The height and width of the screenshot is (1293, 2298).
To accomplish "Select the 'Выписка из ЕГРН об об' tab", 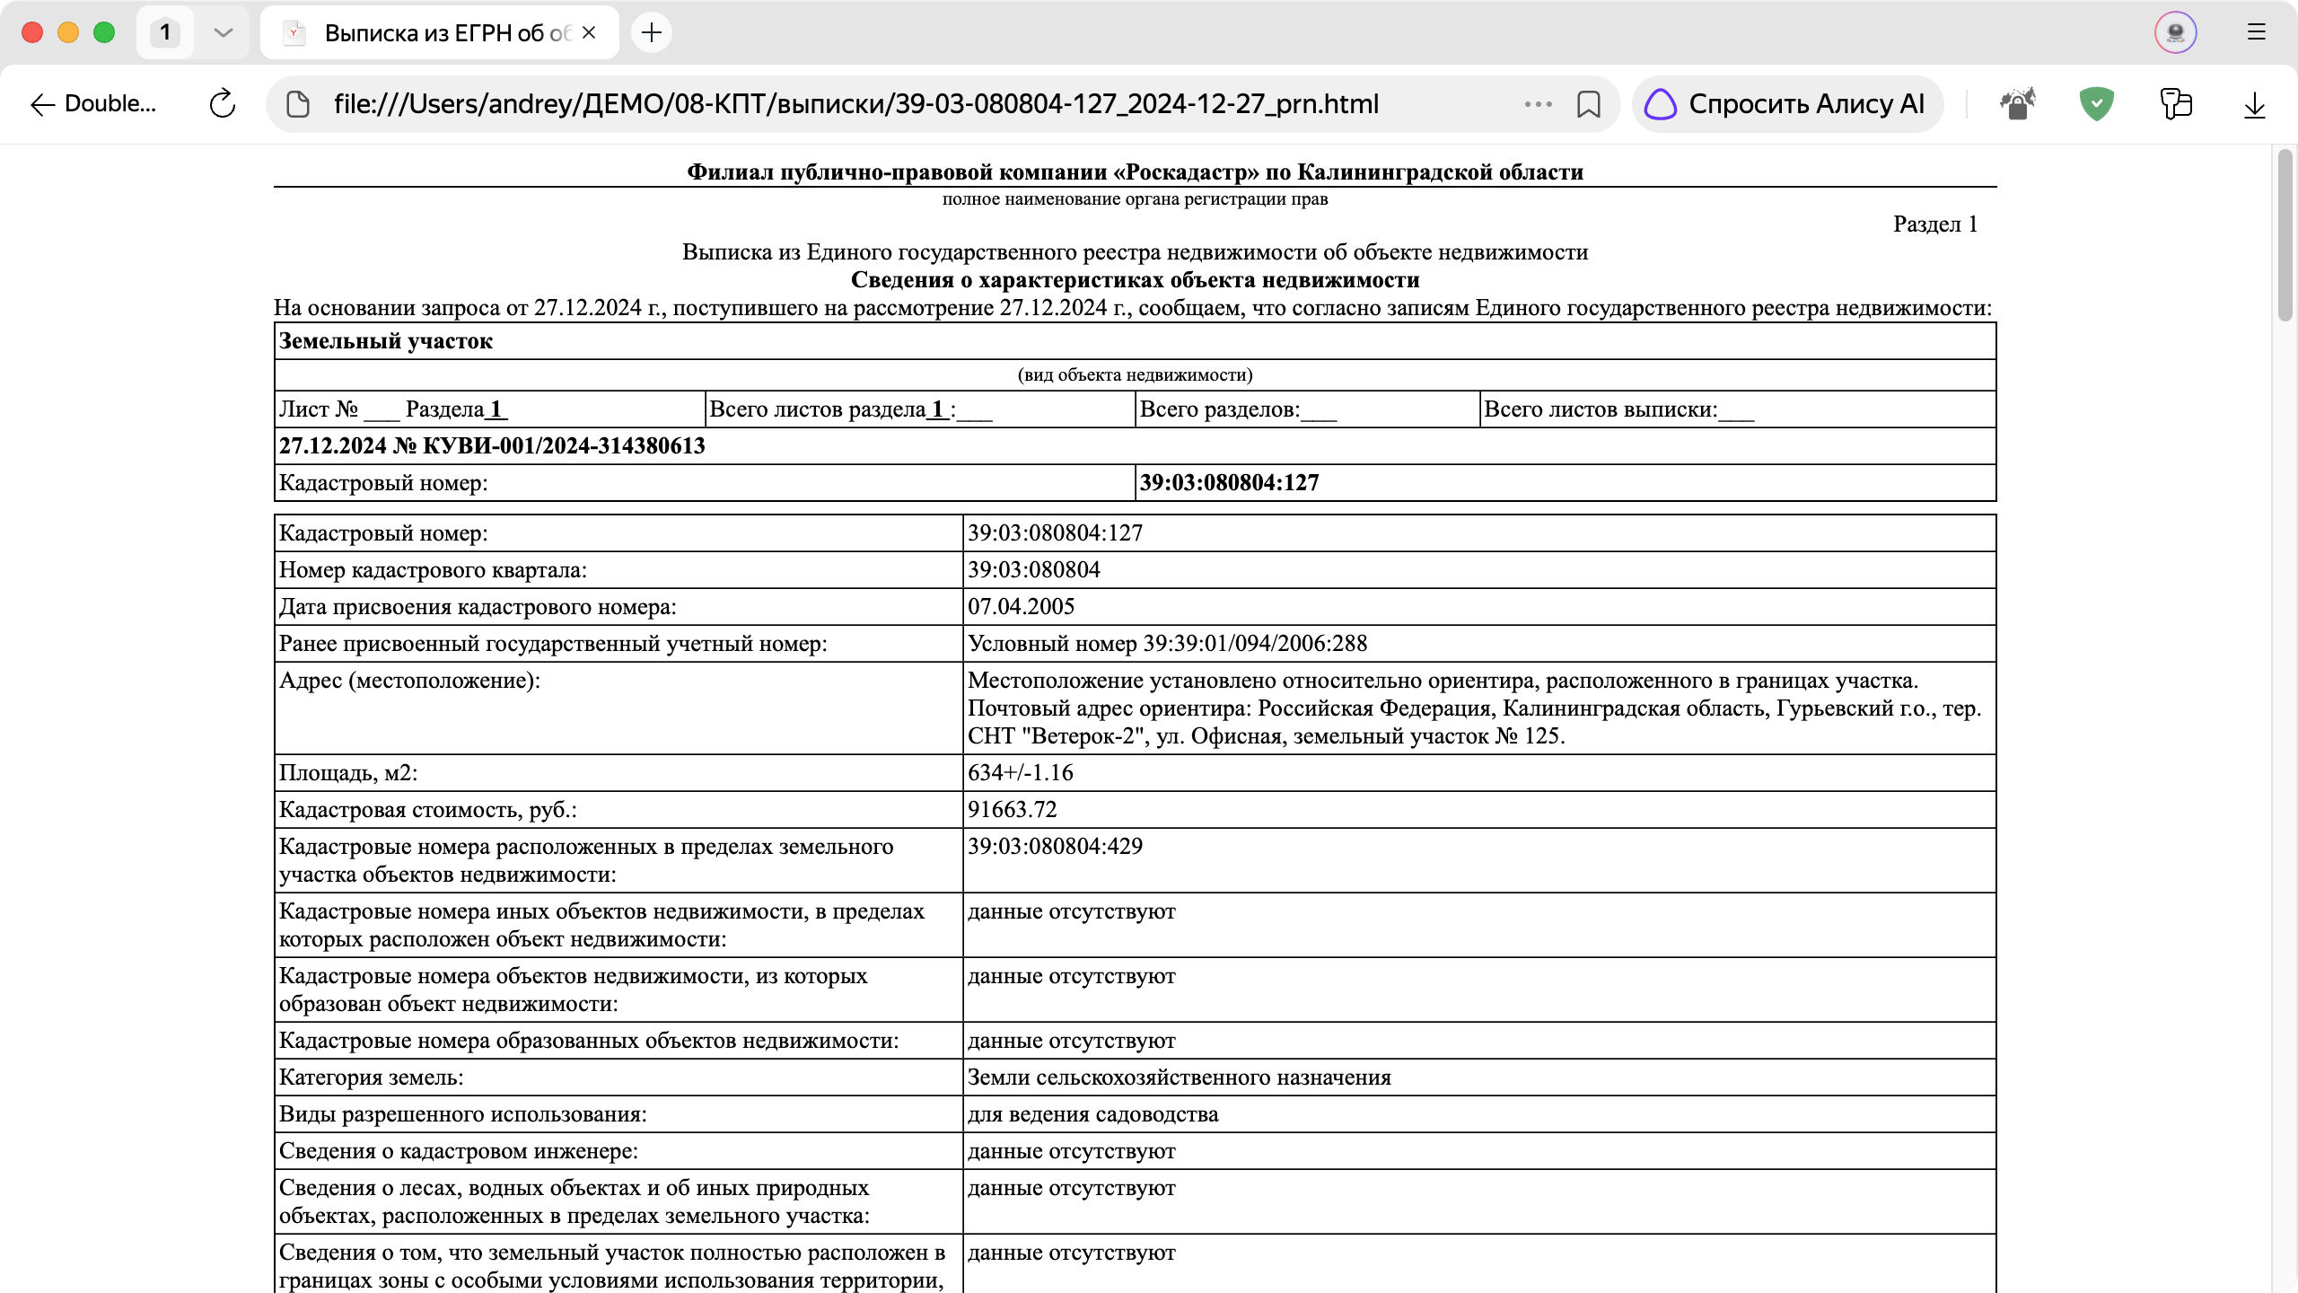I will [x=440, y=33].
